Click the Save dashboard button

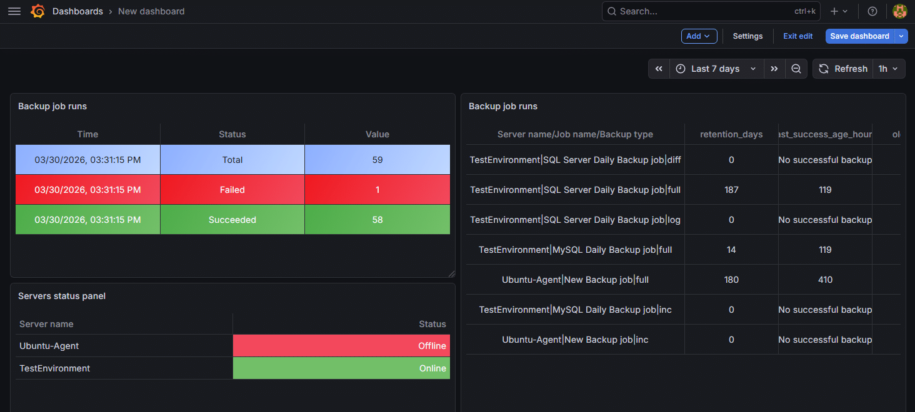click(859, 36)
